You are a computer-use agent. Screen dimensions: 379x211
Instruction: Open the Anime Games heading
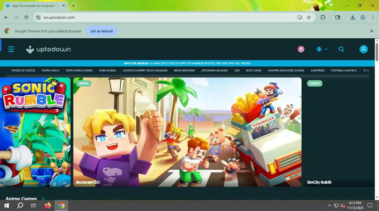tap(21, 198)
